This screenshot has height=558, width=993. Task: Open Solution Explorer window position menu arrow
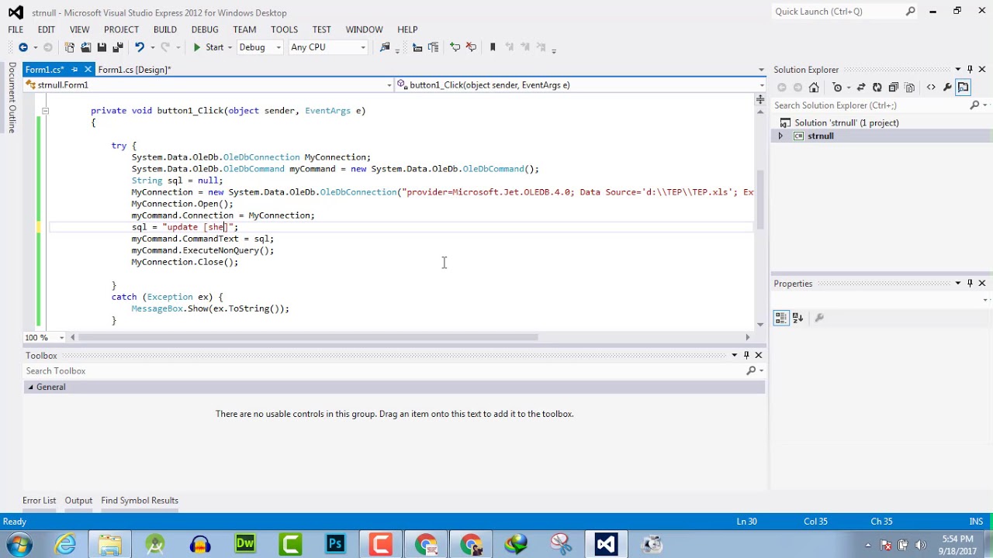click(x=958, y=70)
